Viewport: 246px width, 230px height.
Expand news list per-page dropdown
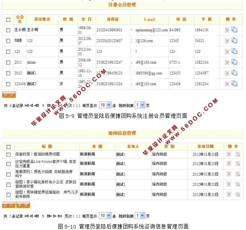click(x=105, y=215)
